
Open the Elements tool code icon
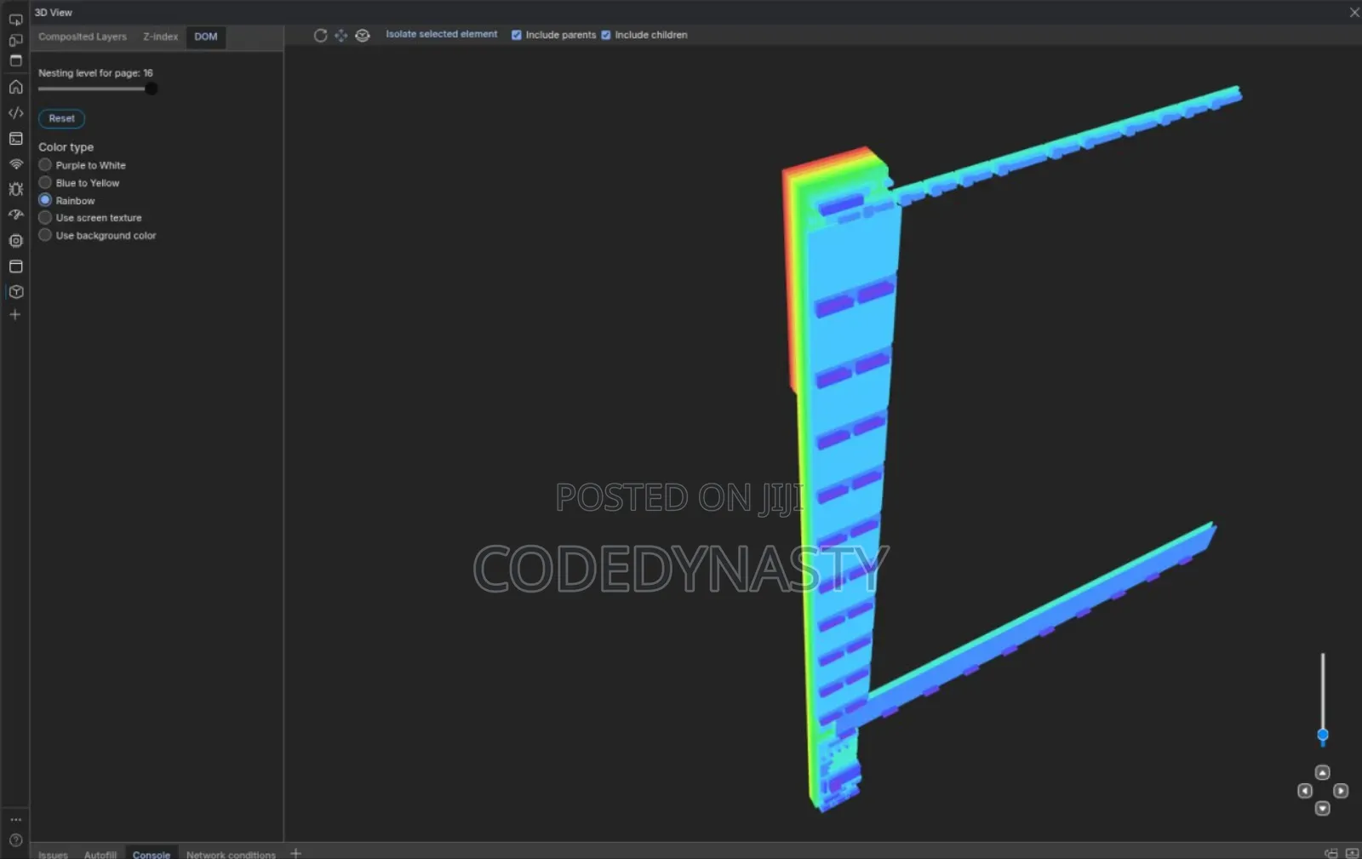[x=15, y=112]
